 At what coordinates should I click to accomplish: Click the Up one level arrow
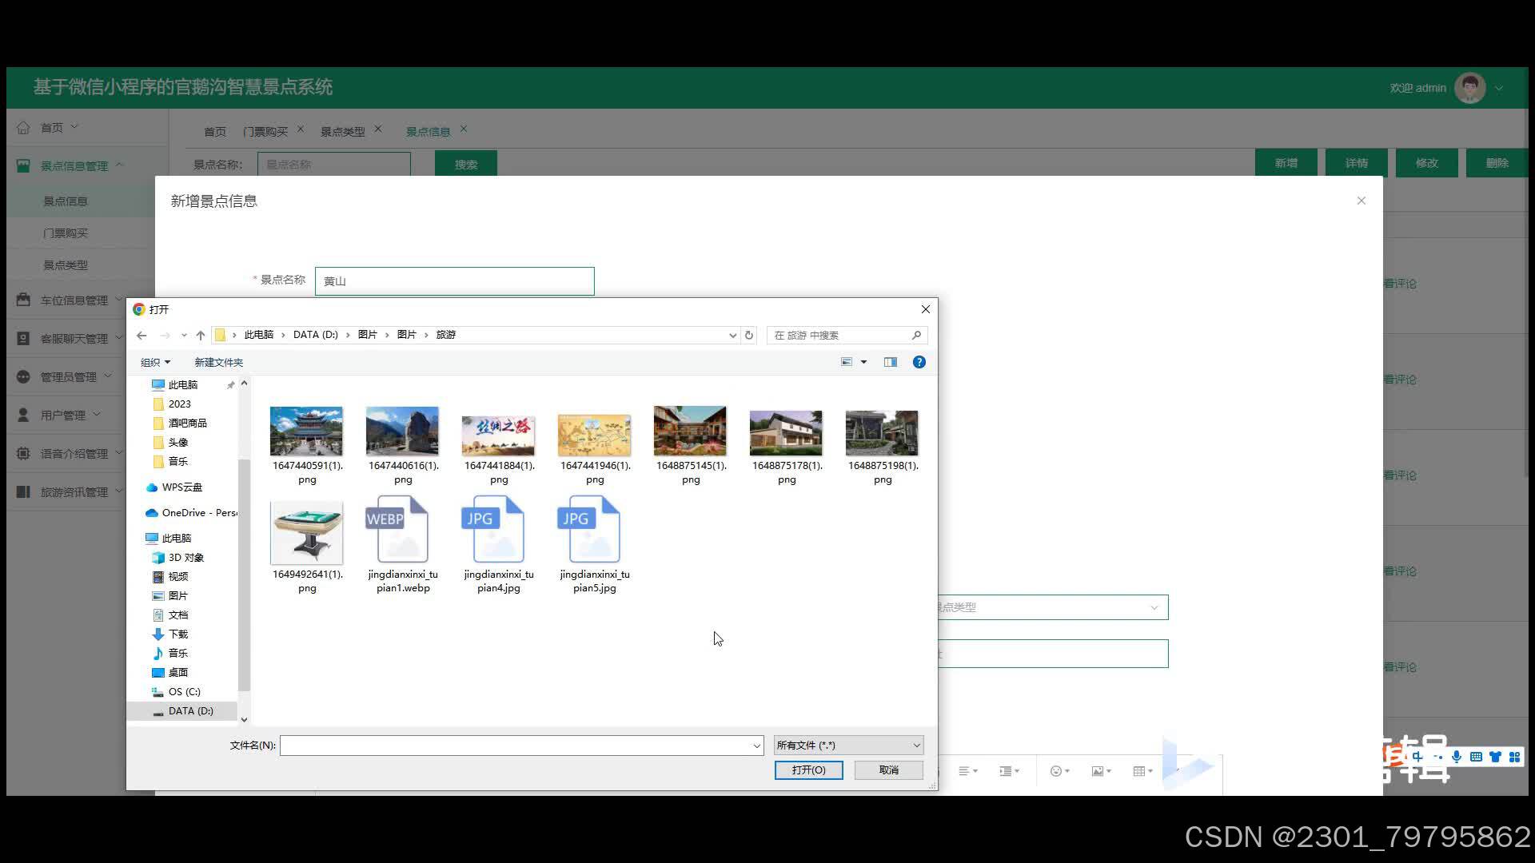pos(201,336)
